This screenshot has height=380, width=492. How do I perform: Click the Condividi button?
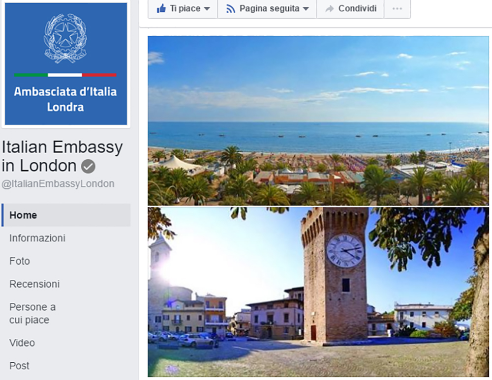[x=350, y=9]
